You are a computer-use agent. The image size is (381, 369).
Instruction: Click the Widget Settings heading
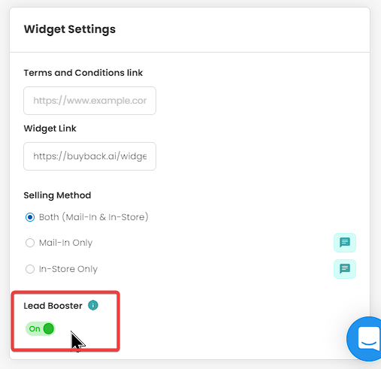tap(70, 29)
